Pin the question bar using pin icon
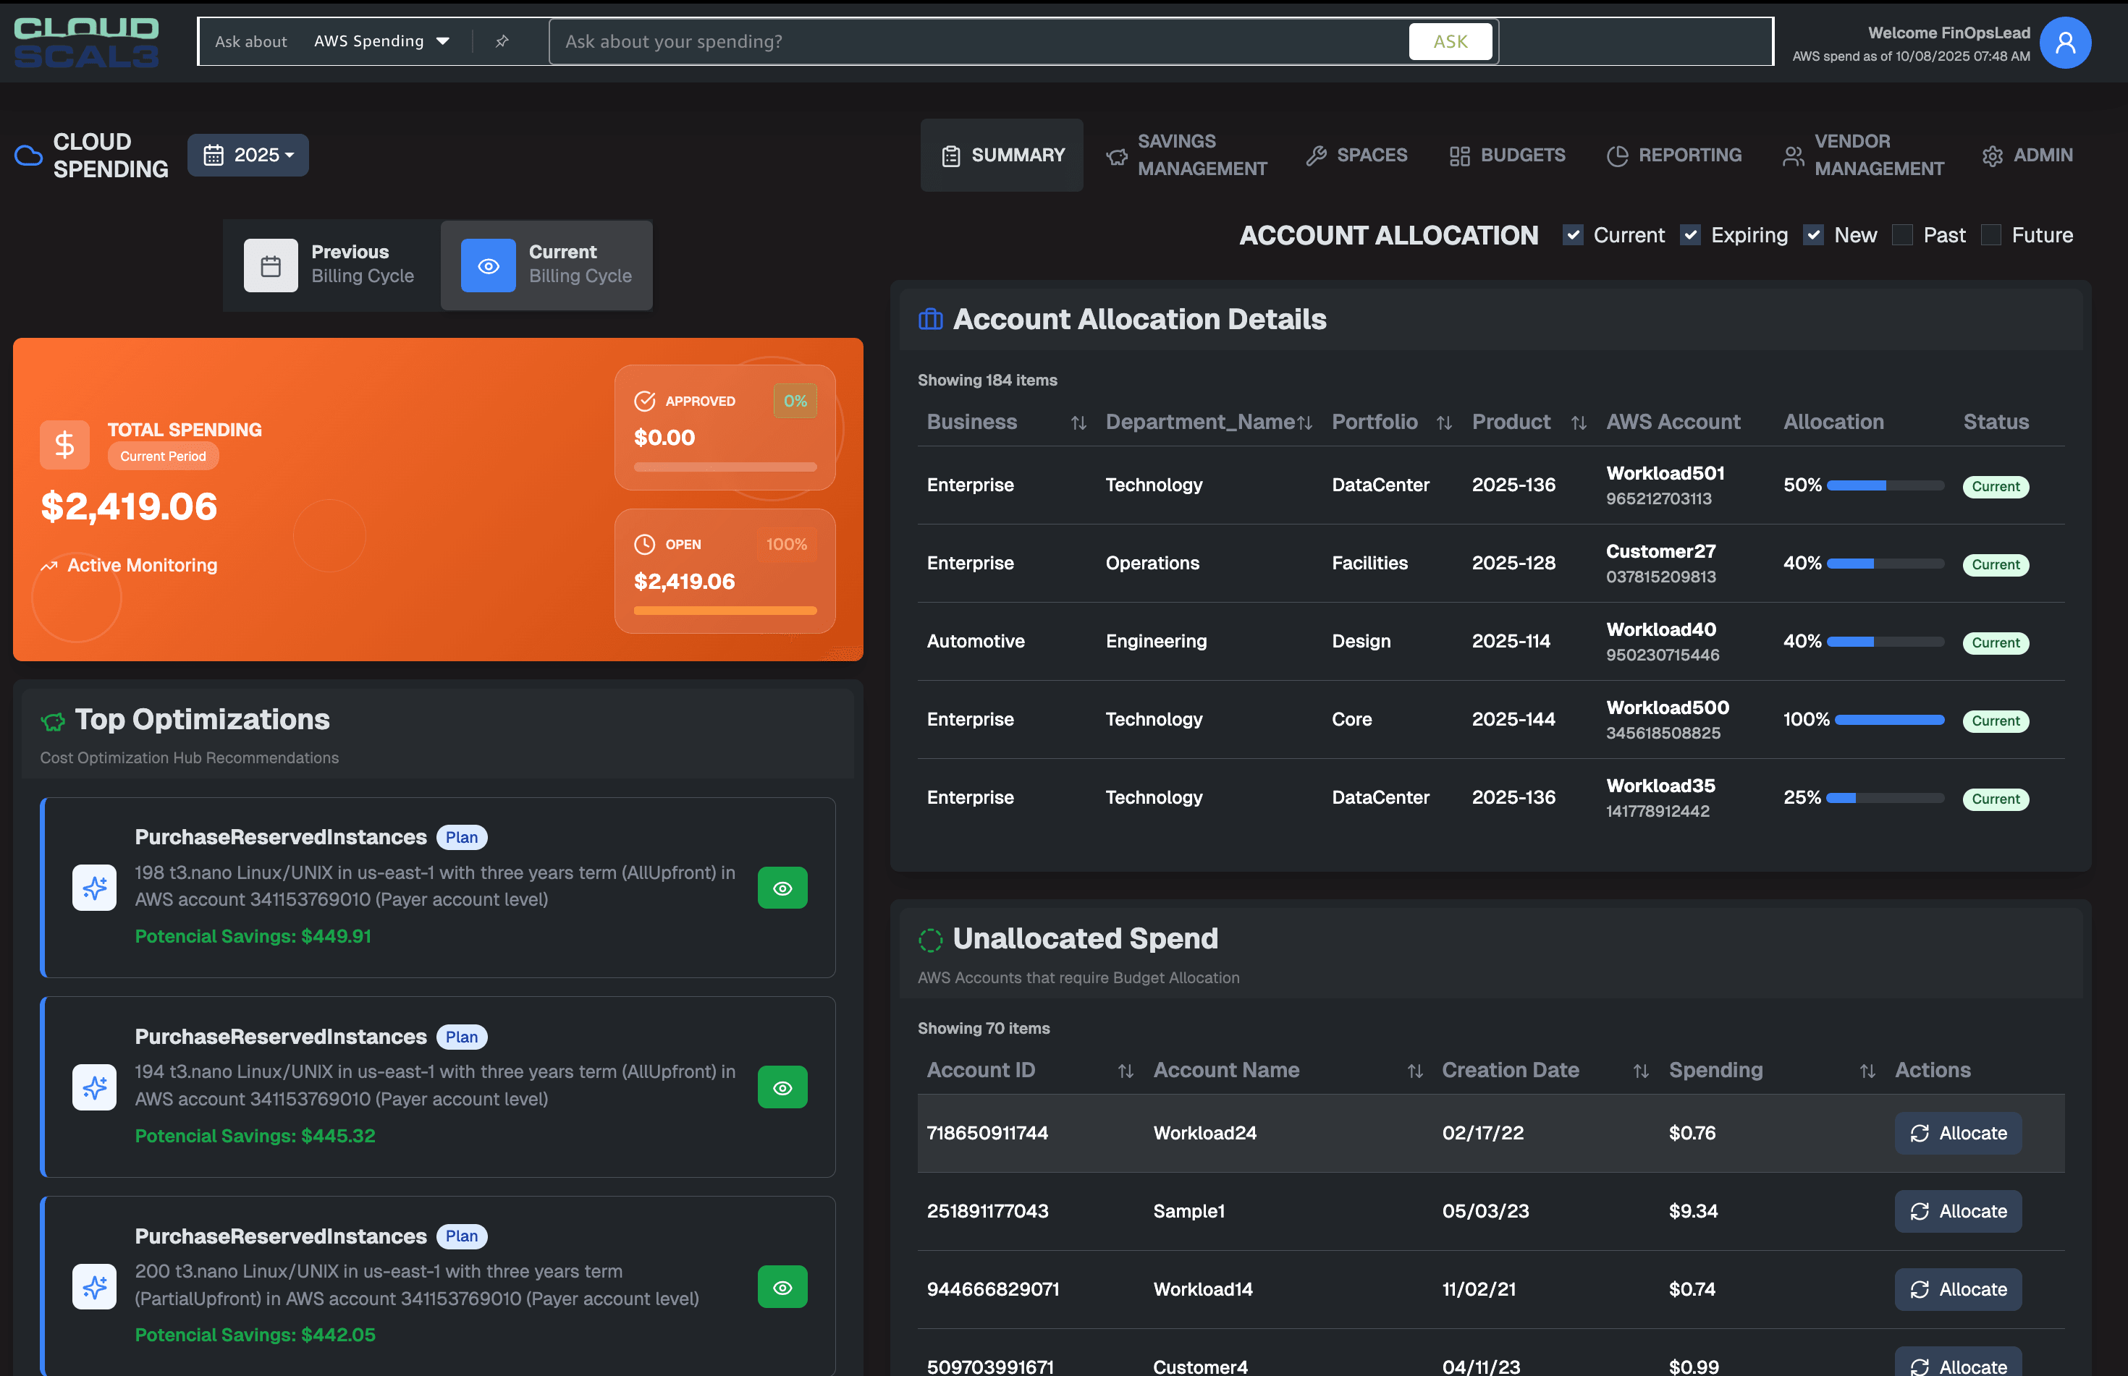Viewport: 2128px width, 1376px height. (x=502, y=41)
